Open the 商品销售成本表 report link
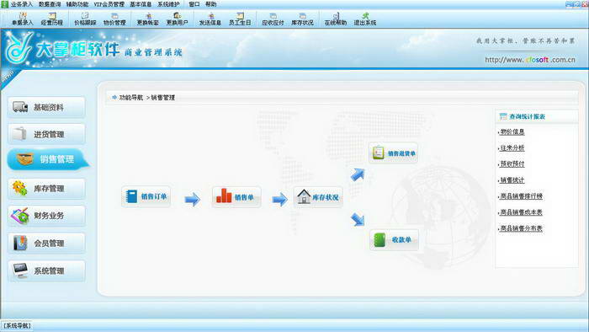The height and width of the screenshot is (332, 589). click(521, 212)
